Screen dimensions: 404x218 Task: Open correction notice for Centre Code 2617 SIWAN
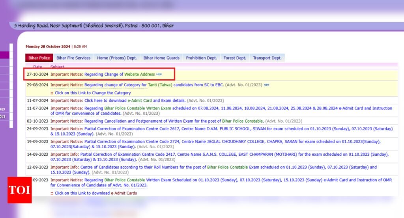click(x=221, y=131)
